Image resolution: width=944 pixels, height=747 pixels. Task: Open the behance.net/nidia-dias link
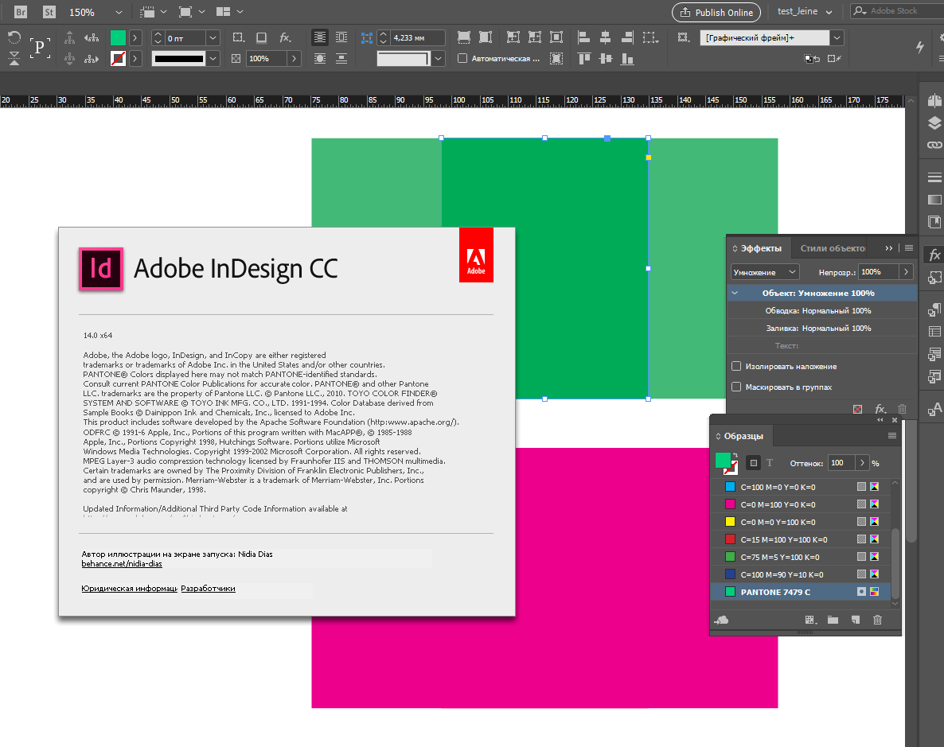click(x=122, y=564)
